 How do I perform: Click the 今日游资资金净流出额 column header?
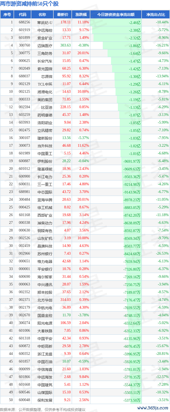116,15
